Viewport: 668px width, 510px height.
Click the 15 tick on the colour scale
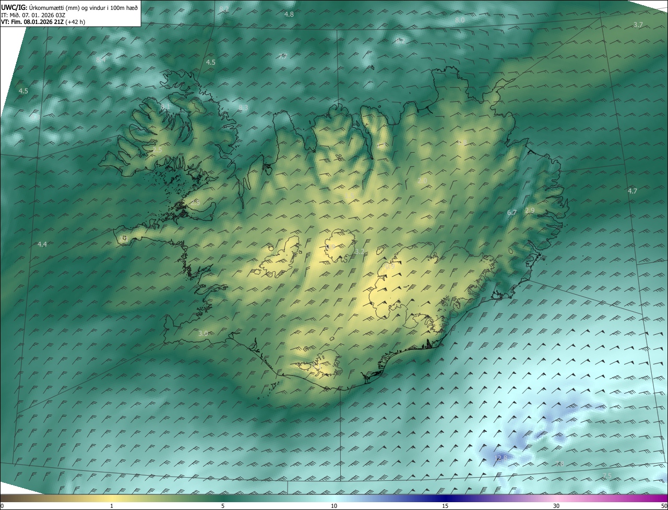(445, 506)
